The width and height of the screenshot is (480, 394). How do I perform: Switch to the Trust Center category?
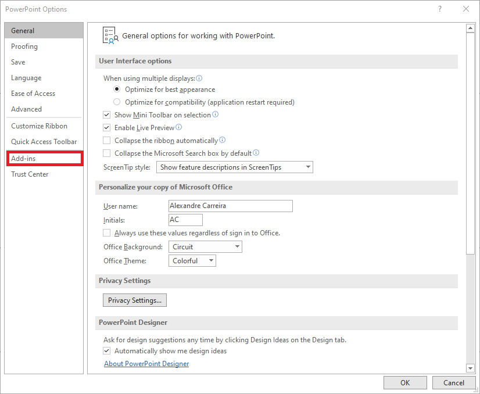pos(30,174)
